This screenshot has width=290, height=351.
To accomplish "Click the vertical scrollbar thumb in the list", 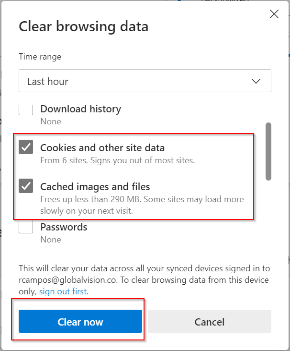I will point(268,151).
